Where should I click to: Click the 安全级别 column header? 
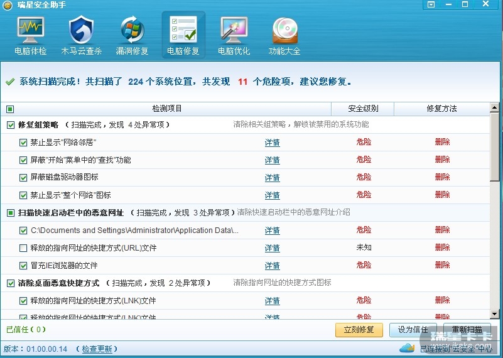pos(363,109)
